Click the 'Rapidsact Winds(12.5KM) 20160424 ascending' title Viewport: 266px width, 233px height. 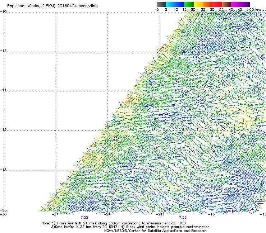point(52,6)
